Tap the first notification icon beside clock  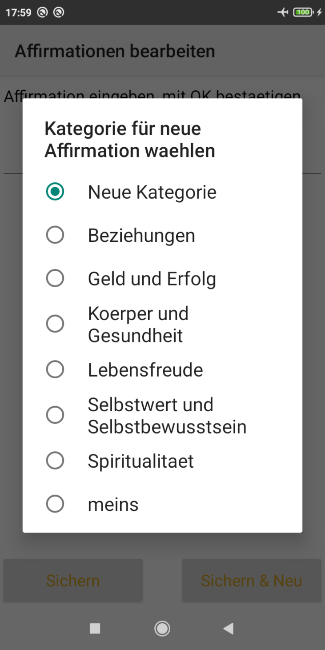(x=42, y=12)
